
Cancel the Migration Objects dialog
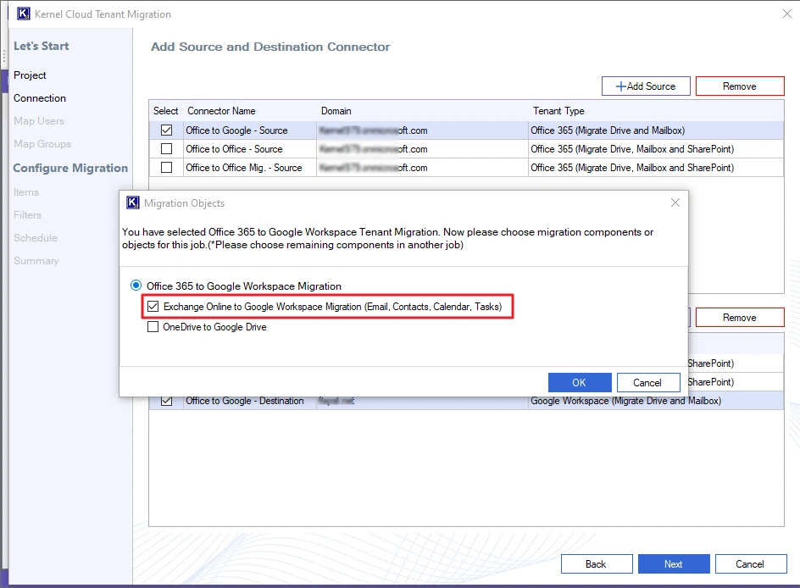(649, 382)
